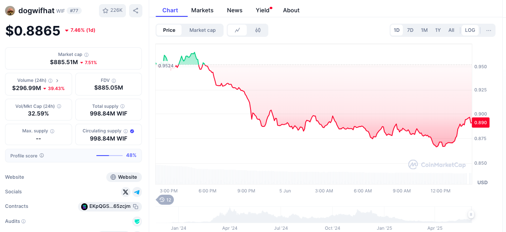Screen dimensions: 506x232
Task: Click the #77 rank badge
Action: [x=74, y=10]
